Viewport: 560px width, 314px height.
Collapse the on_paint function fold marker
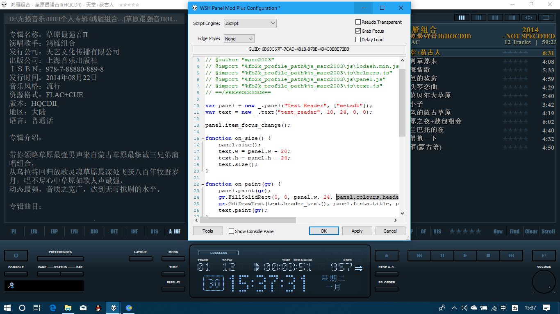[203, 184]
